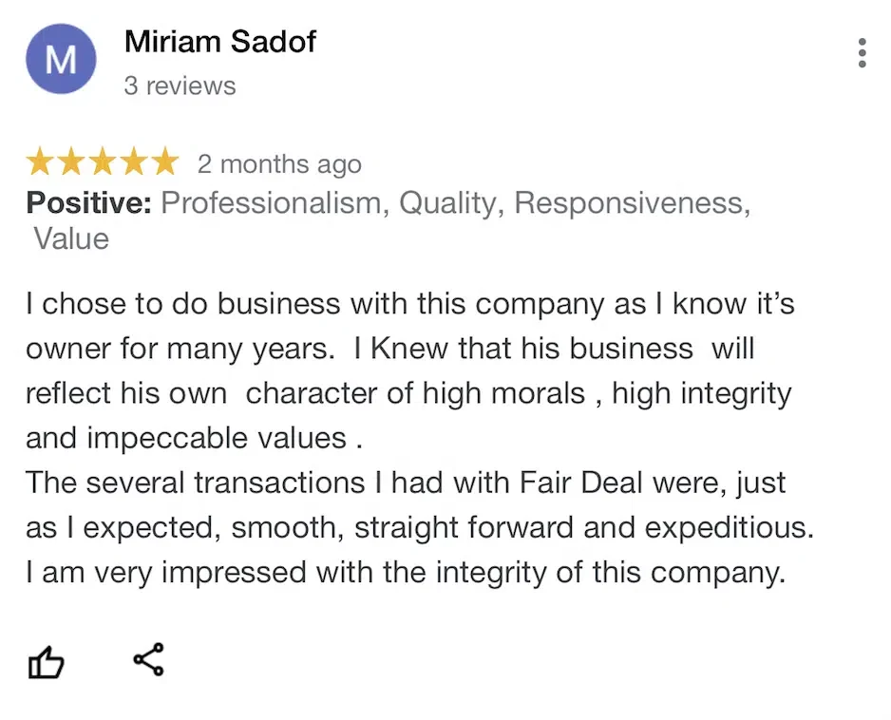Click the sentence "I am very impressed"

(406, 573)
